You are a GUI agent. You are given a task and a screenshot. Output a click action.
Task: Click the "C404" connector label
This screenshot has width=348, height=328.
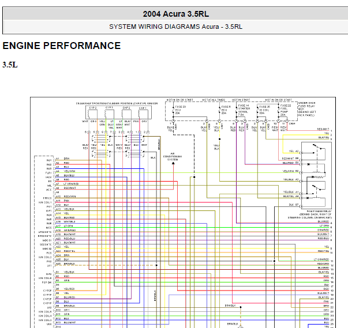tap(292, 123)
